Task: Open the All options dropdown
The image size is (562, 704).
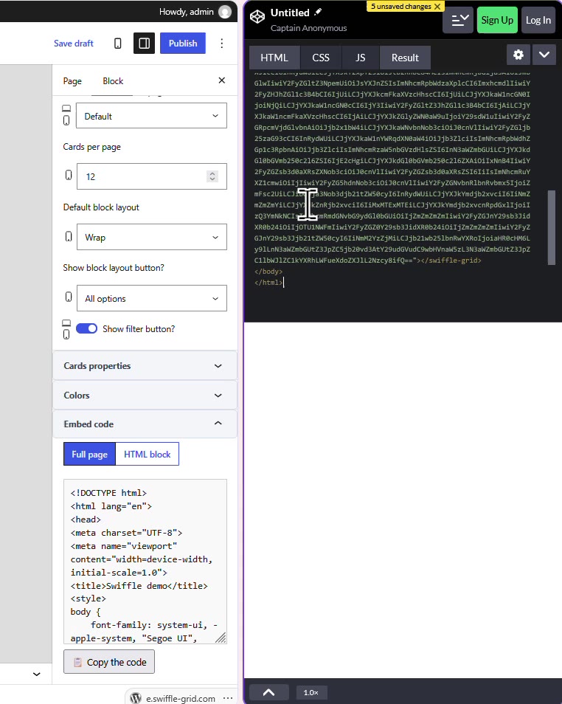Action: 152,299
